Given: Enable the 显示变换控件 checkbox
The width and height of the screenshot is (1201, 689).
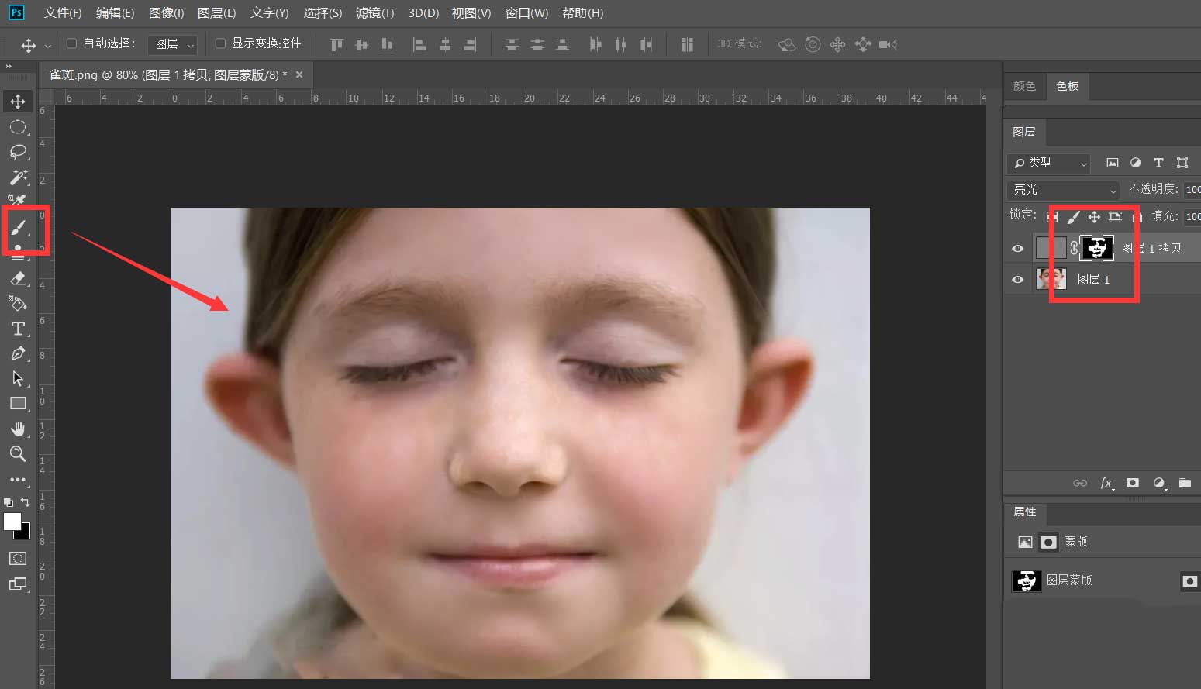Looking at the screenshot, I should (x=220, y=43).
